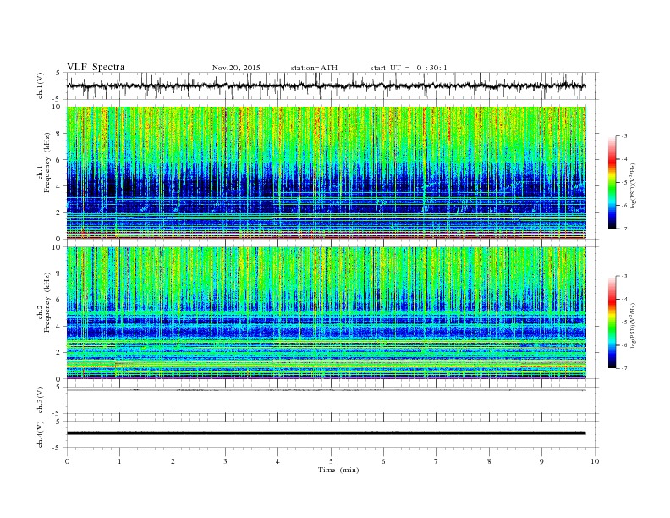Click time axis tick label "5"
The width and height of the screenshot is (670, 518).
[331, 461]
